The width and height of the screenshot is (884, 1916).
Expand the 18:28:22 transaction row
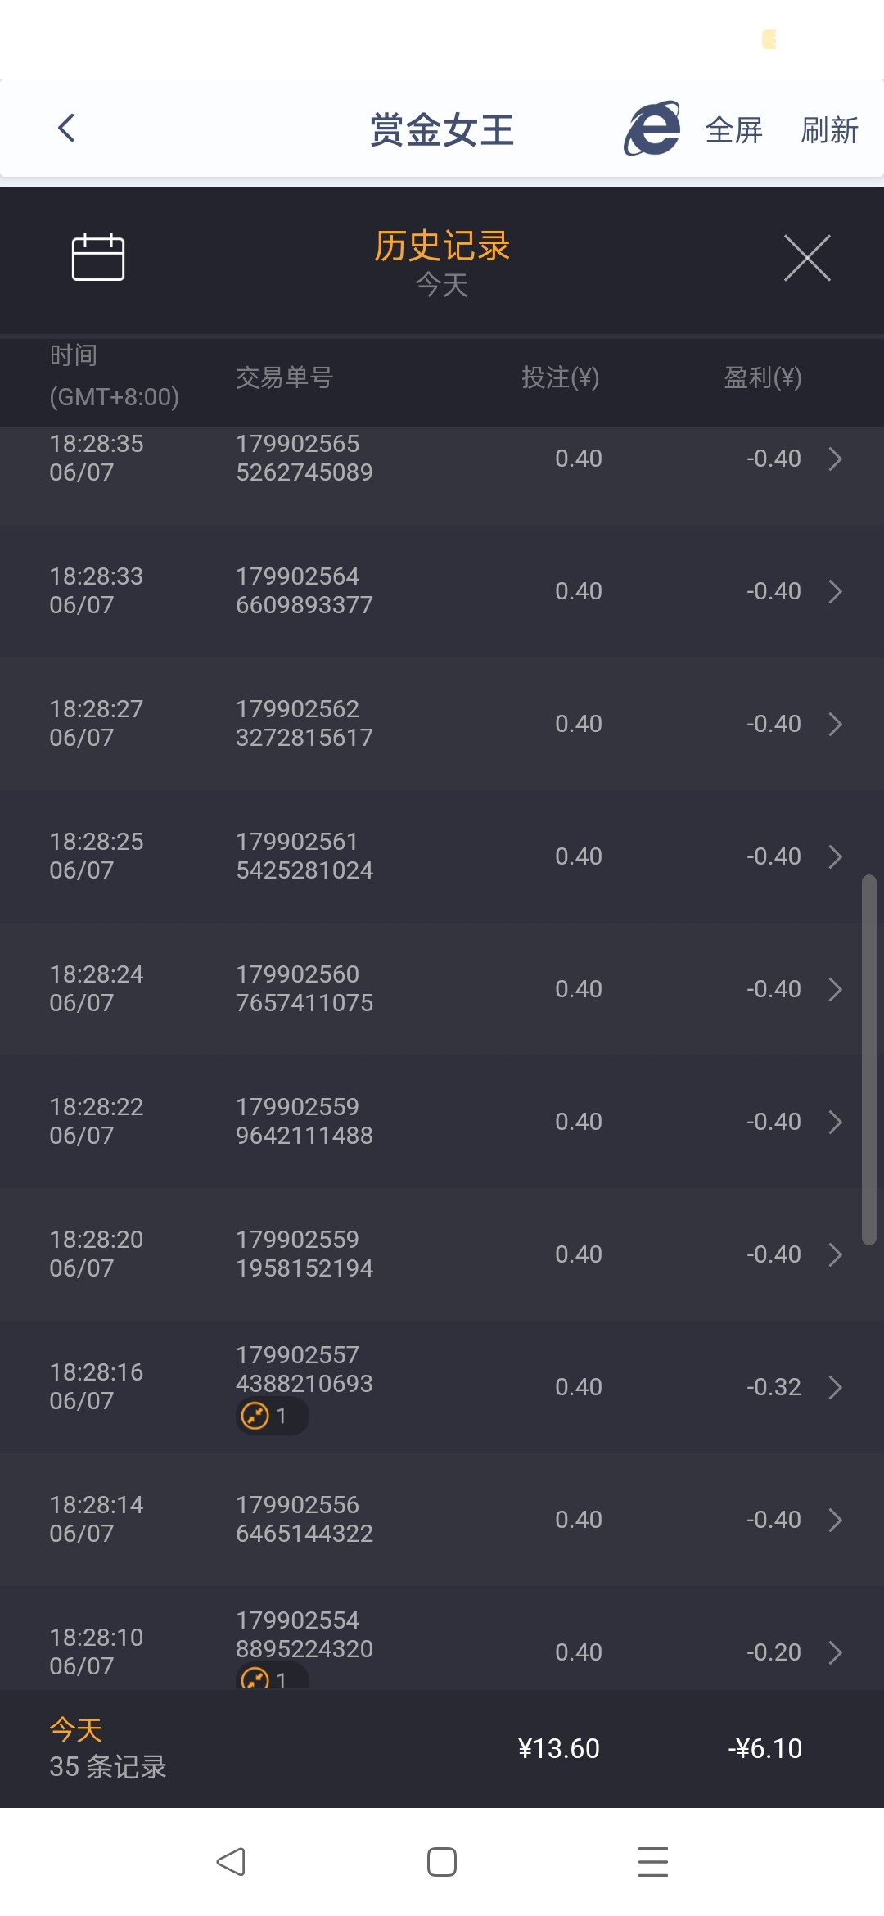click(835, 1122)
